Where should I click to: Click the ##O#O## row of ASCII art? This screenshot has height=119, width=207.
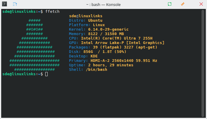(x=35, y=29)
